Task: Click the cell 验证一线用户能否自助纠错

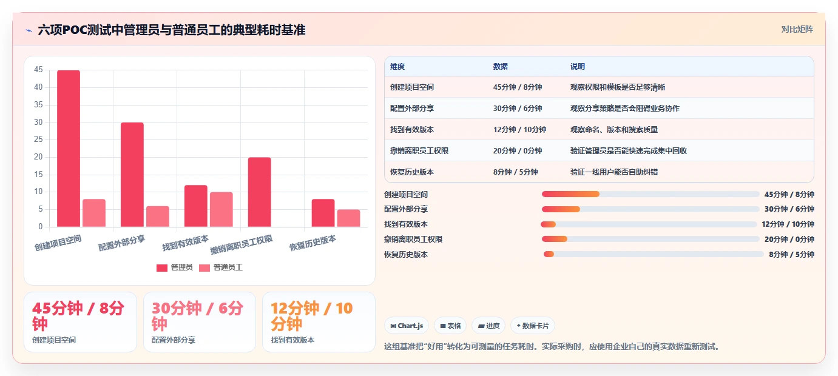Action: click(614, 172)
